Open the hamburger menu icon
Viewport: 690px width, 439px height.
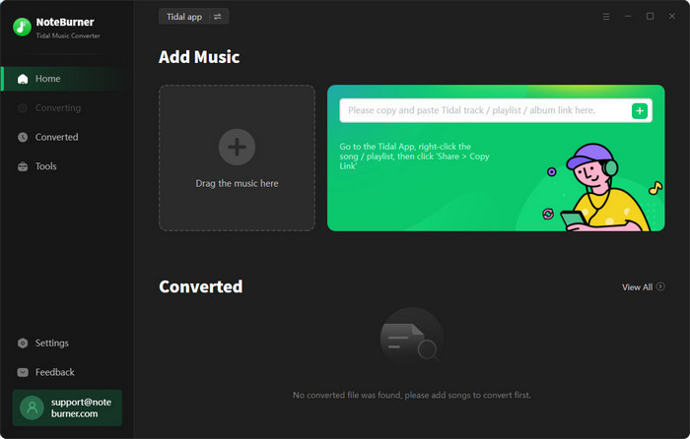click(606, 17)
